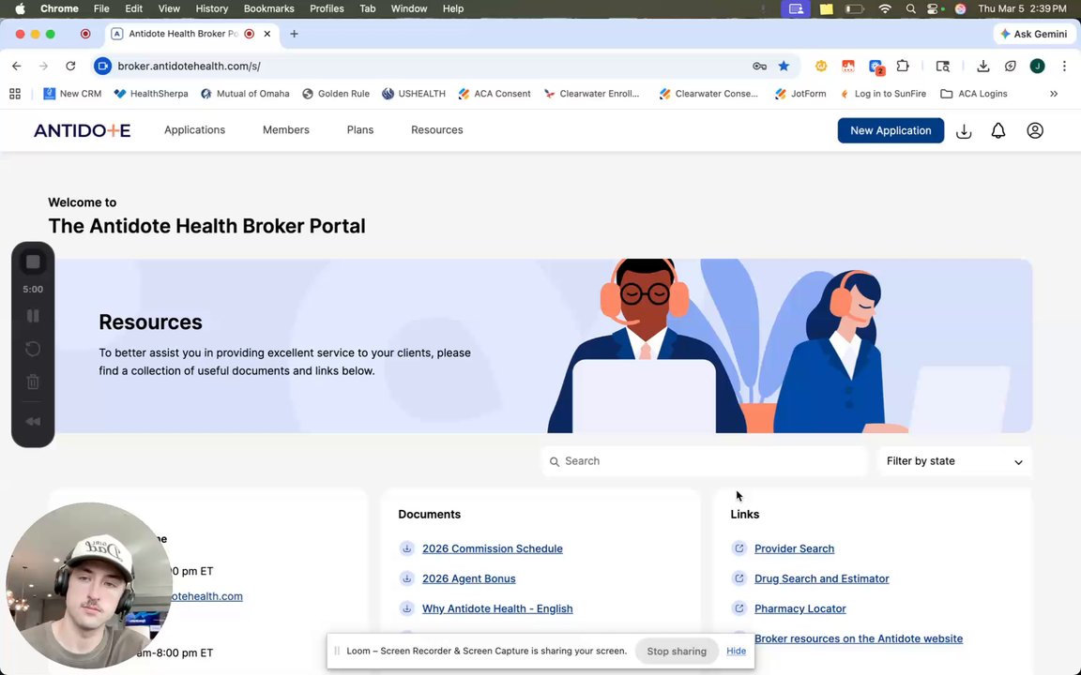The width and height of the screenshot is (1081, 675).
Task: Open macOS Spotlight search icon
Action: tap(911, 9)
